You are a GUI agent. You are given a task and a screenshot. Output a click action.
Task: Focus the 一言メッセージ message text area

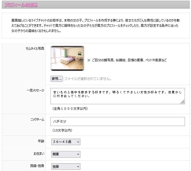pyautogui.click(x=117, y=96)
